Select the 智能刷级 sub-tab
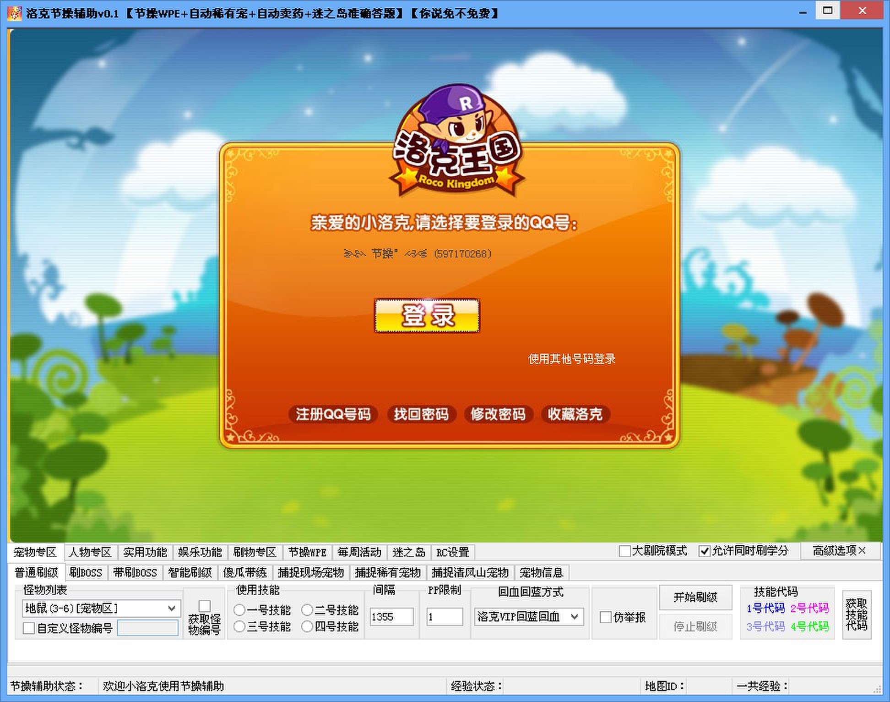The width and height of the screenshot is (890, 702). [x=190, y=572]
